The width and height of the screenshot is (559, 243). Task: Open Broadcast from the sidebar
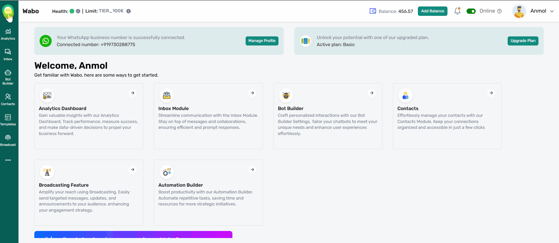pos(8,140)
